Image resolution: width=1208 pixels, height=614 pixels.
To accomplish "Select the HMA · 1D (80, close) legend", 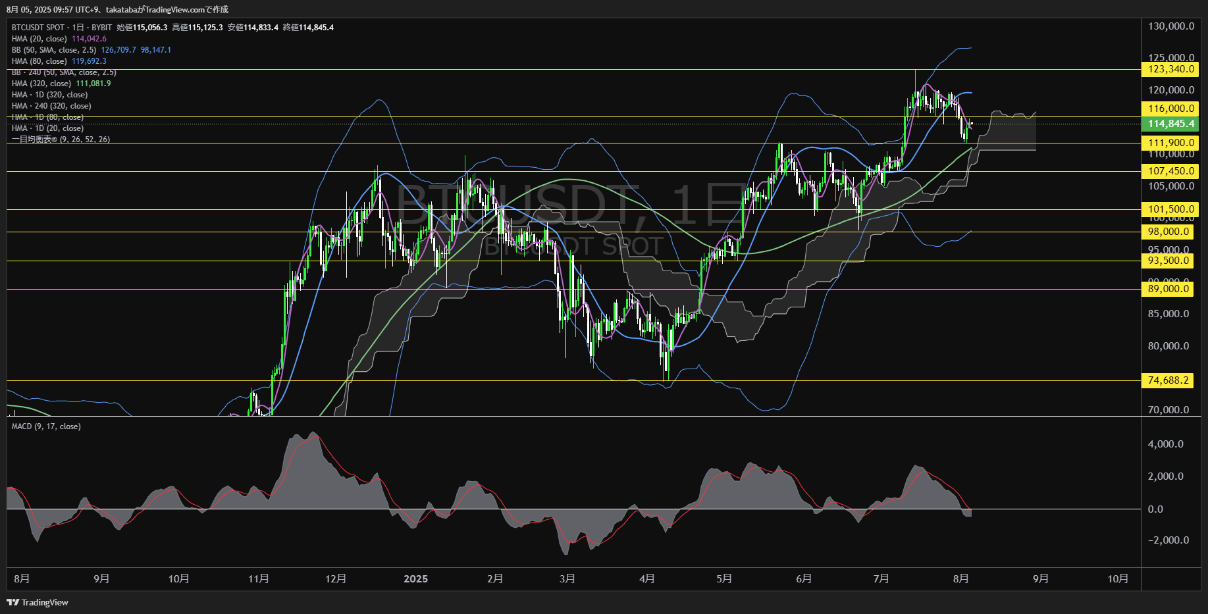I will (47, 117).
